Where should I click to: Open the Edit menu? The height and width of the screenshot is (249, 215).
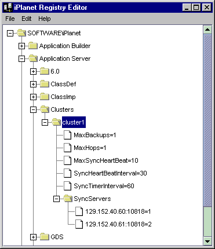pyautogui.click(x=26, y=19)
